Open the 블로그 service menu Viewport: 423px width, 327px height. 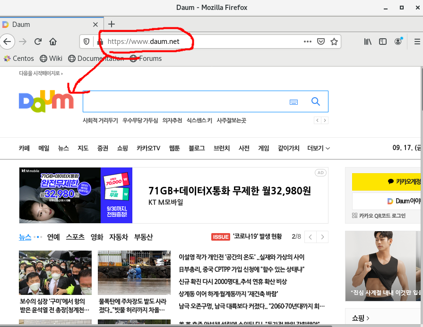click(x=197, y=148)
